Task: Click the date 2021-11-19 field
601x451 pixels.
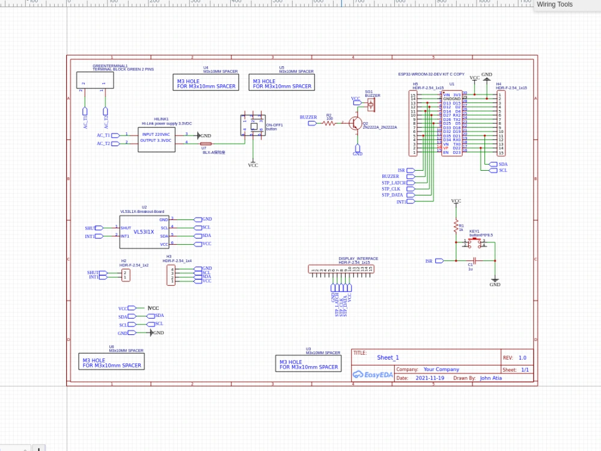Action: [x=430, y=378]
